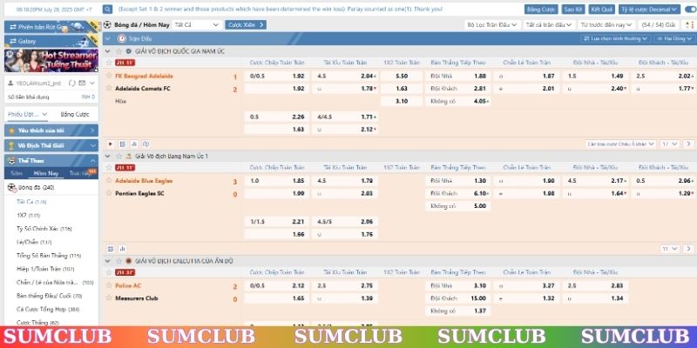This screenshot has width=697, height=348.
Task: Click the search magnifier icon in top bar
Action: point(107,9)
